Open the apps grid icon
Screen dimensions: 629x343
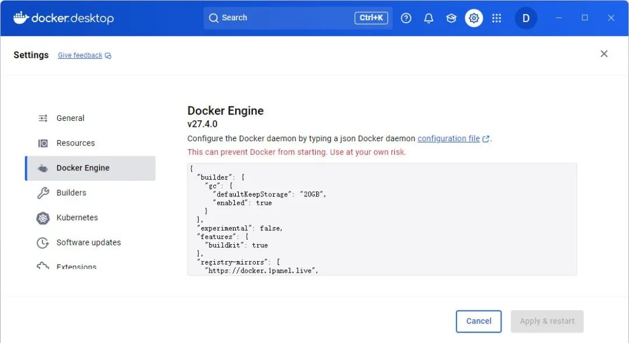(x=497, y=18)
